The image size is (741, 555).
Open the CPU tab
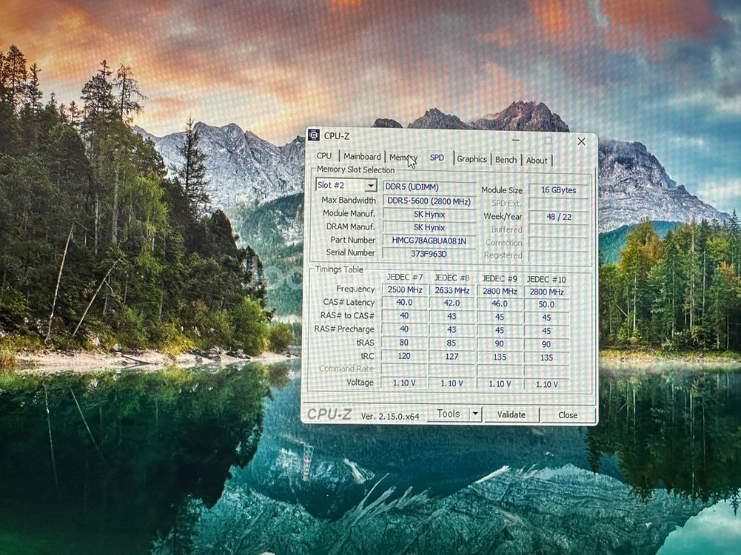tap(324, 156)
